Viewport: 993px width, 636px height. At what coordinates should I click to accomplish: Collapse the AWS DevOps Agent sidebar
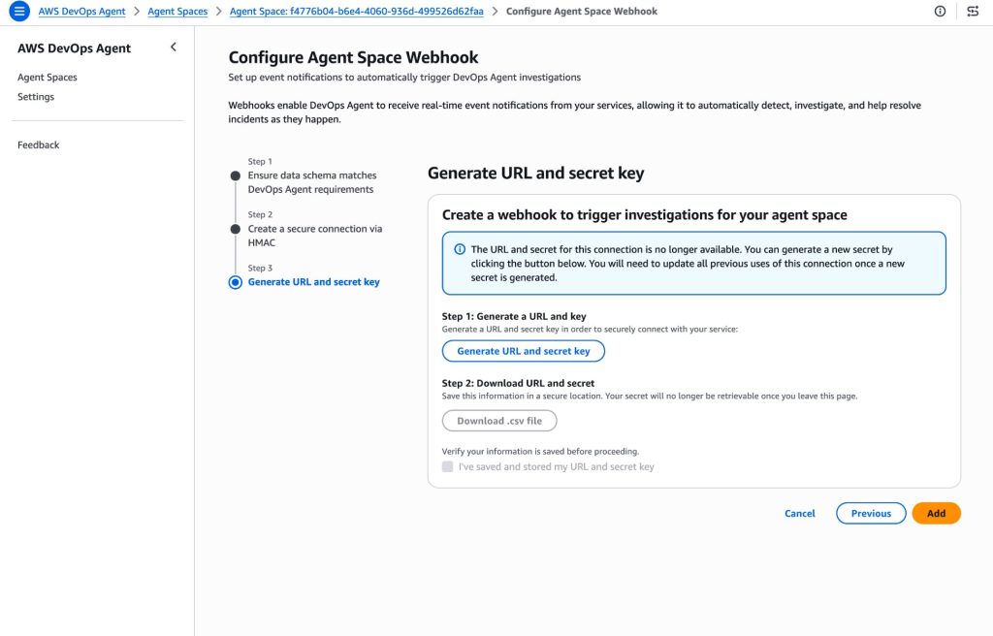pyautogui.click(x=174, y=48)
